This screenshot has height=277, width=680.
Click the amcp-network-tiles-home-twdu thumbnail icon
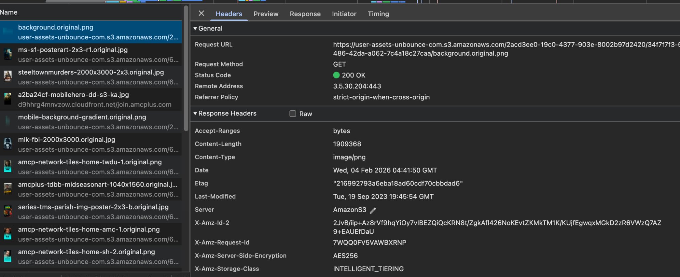[x=7, y=167]
